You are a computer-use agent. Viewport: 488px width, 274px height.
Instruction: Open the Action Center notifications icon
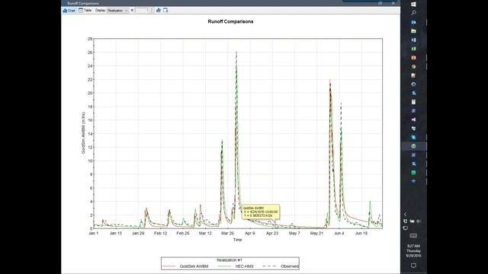tap(413, 266)
